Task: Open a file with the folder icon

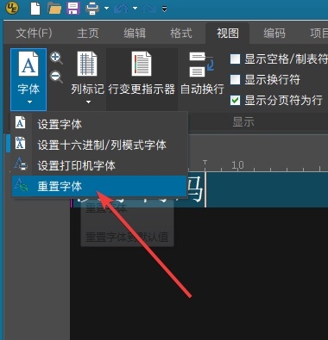Action: tap(54, 9)
